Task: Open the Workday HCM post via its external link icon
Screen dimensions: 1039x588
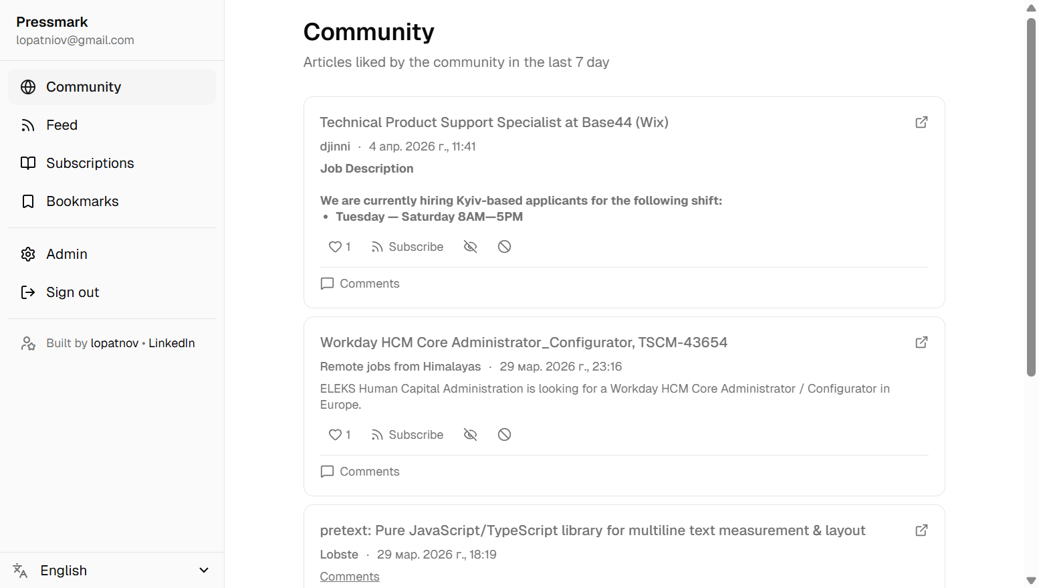Action: coord(921,342)
